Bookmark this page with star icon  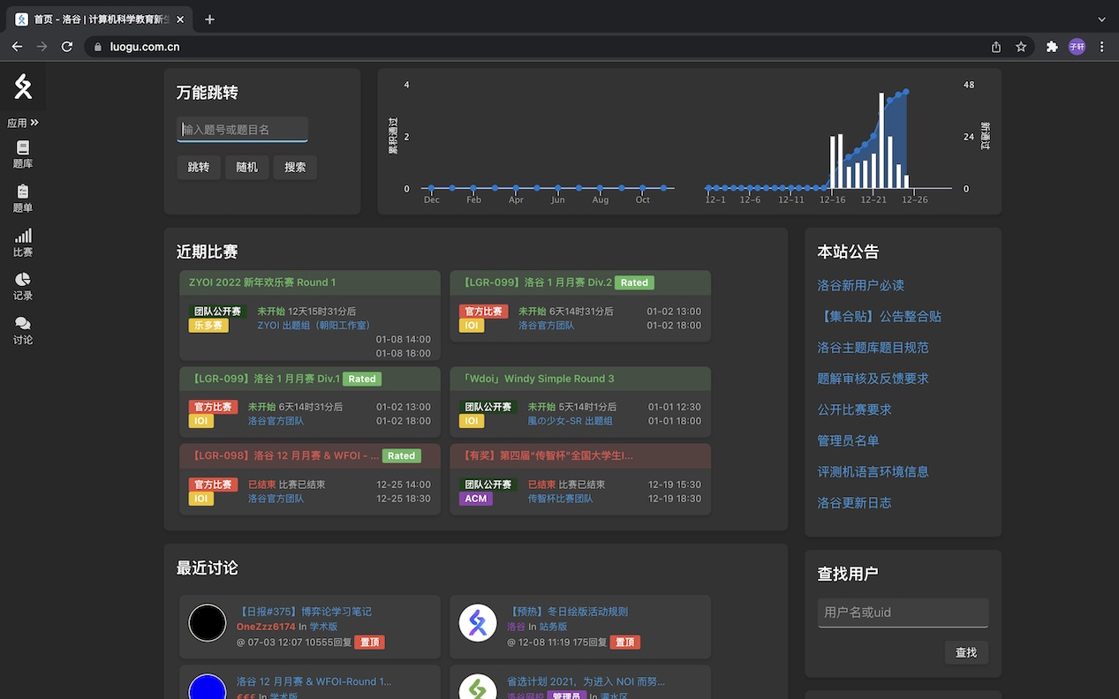coord(1021,47)
